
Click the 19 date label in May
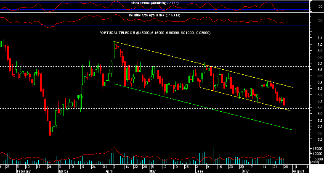tap(176, 167)
